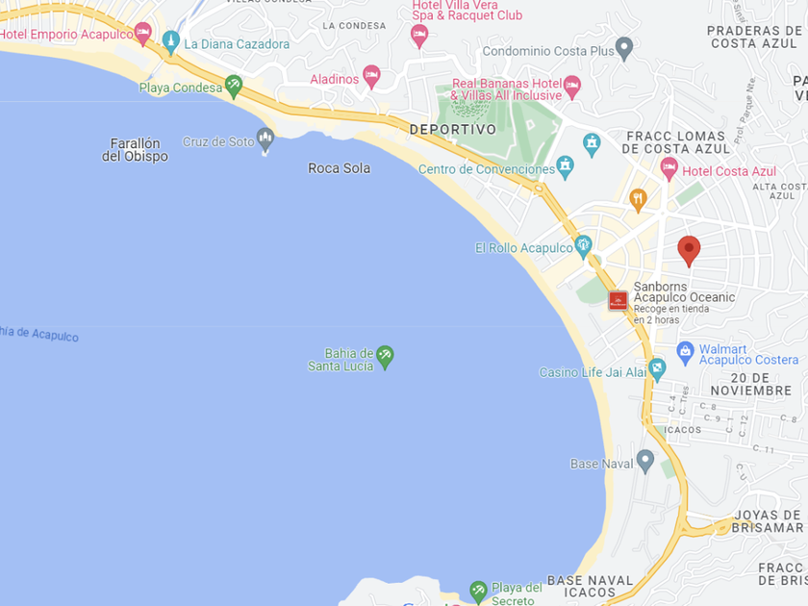This screenshot has height=606, width=808.
Task: Select the Hotel Emporio Acapulco hotel pin
Action: pos(142,34)
